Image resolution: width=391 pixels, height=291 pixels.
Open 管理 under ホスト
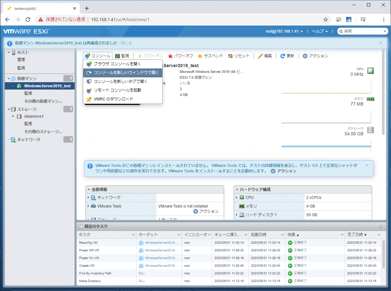[x=21, y=59]
